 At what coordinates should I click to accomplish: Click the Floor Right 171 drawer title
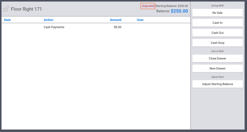[x=26, y=9]
